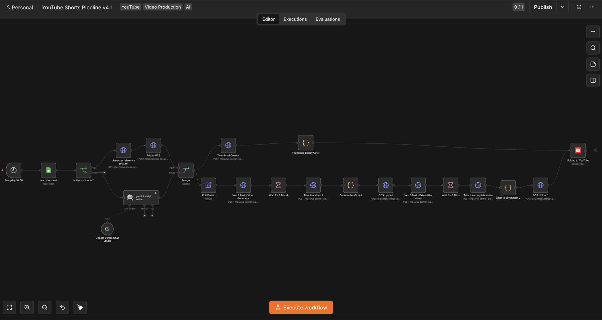Select the Take the complete video node
Image resolution: width=602 pixels, height=320 pixels.
(x=478, y=185)
